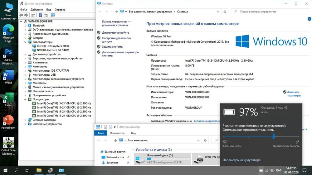Select NVIDIA GeForce GT 540M device
This screenshot has height=175, width=312.
coord(53,50)
